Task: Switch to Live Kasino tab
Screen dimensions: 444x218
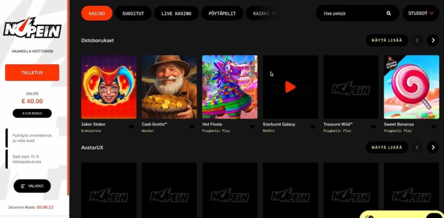Action: click(176, 13)
